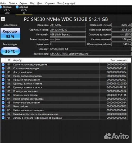132x143 pixels.
Task: Open the Файл menu
Action: pyautogui.click(x=3, y=3)
